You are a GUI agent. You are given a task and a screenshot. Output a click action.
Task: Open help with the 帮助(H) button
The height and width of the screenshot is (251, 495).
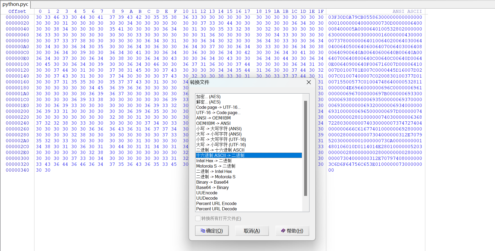click(x=292, y=231)
